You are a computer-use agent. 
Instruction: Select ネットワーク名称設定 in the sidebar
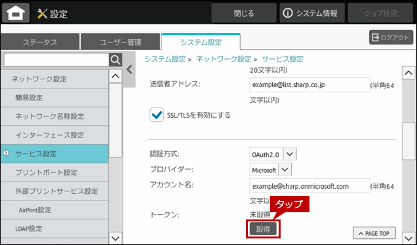(x=54, y=117)
